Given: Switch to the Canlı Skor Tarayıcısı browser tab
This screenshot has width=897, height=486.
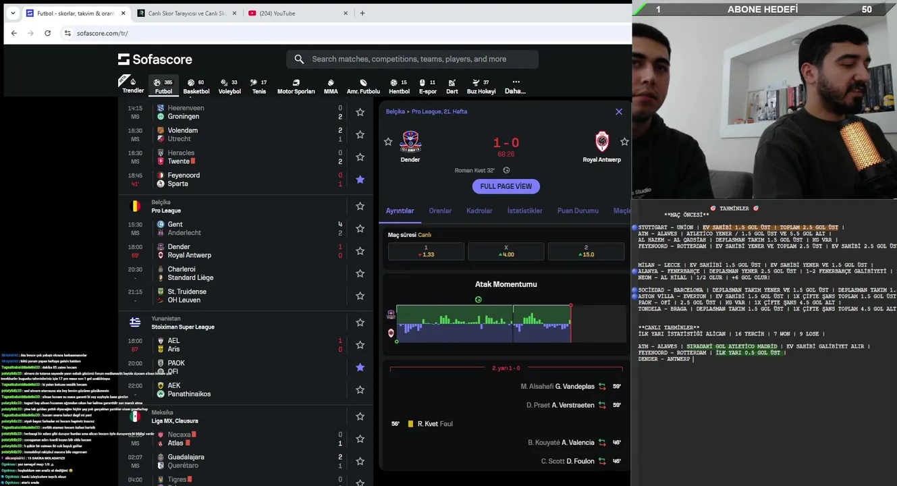Looking at the screenshot, I should coord(186,13).
